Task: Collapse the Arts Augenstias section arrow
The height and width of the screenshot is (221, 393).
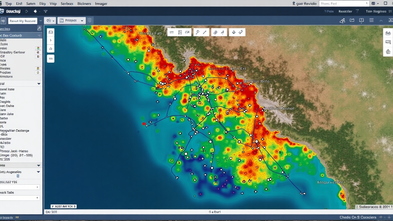Action: pos(38,172)
